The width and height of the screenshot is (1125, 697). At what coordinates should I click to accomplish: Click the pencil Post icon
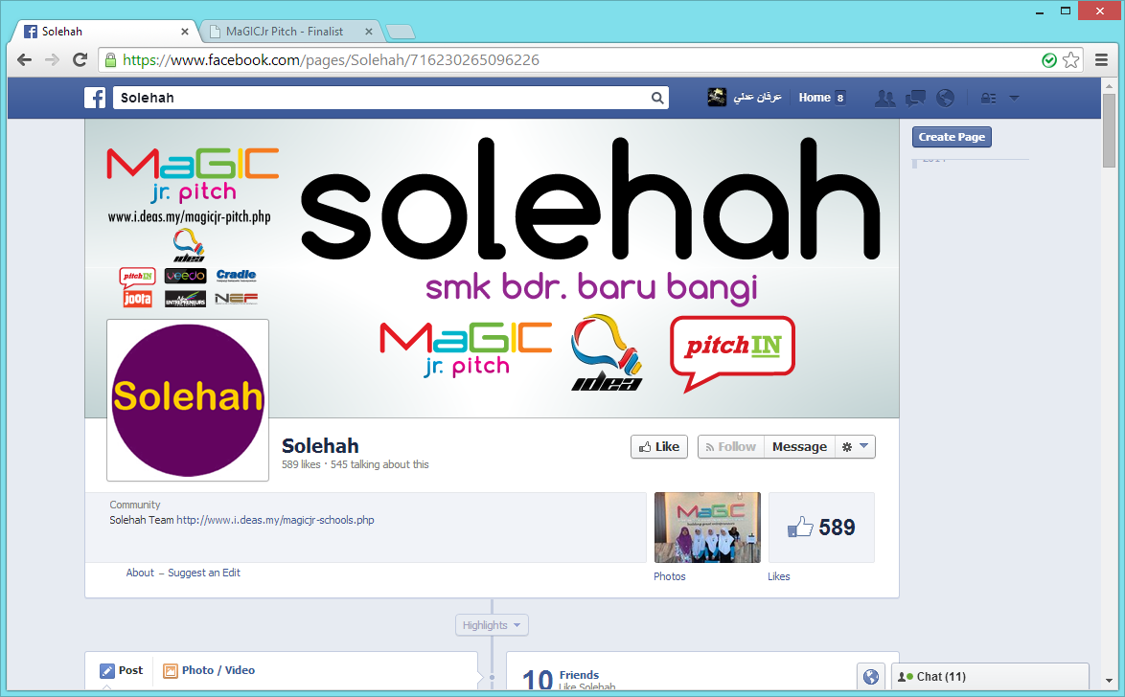pos(107,671)
